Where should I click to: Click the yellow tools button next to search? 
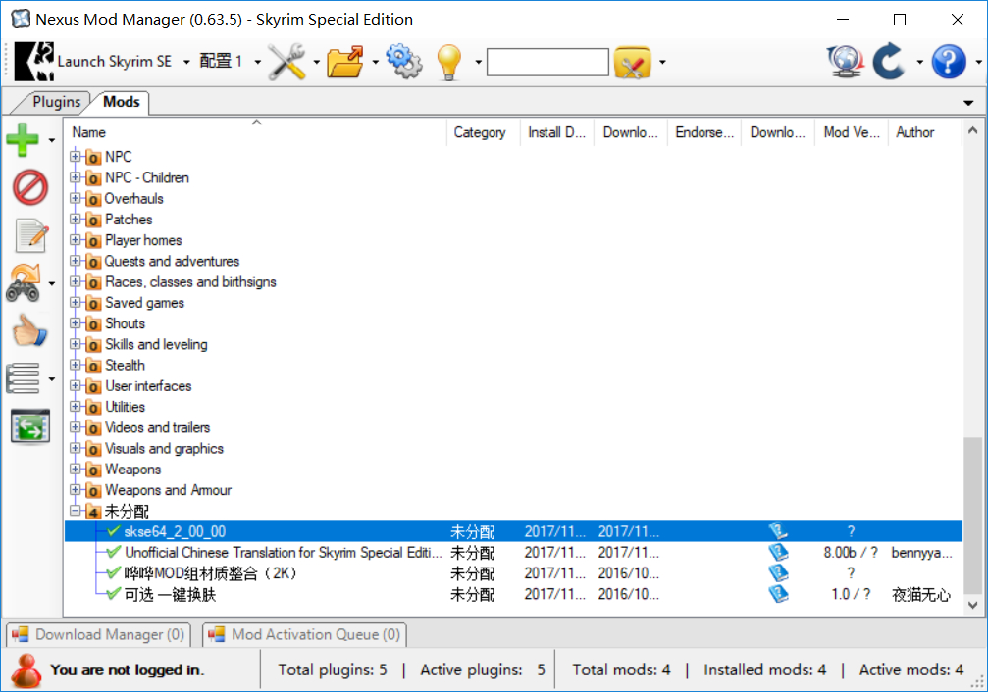pyautogui.click(x=632, y=62)
